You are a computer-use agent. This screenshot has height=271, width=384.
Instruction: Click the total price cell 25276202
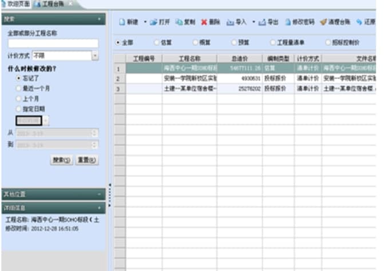(x=240, y=89)
